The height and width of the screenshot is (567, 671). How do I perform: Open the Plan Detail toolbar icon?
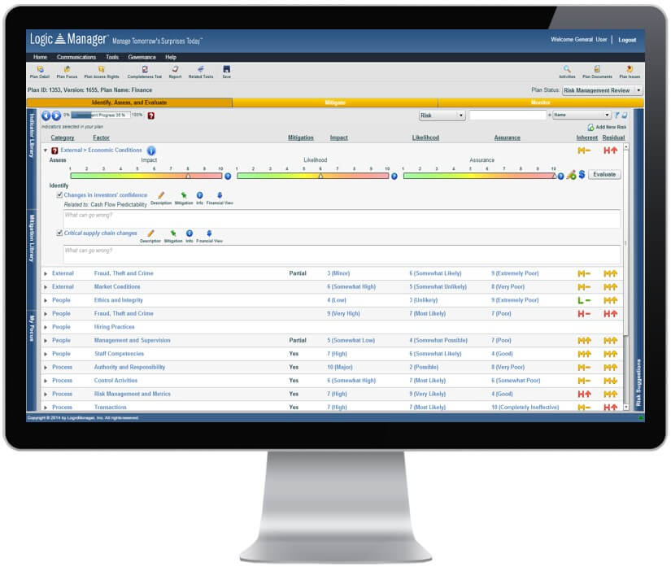coord(40,70)
